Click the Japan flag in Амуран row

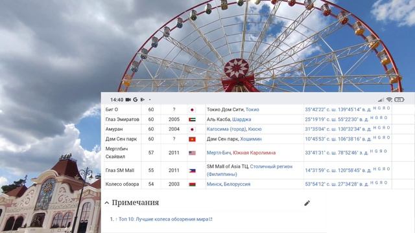coord(192,129)
